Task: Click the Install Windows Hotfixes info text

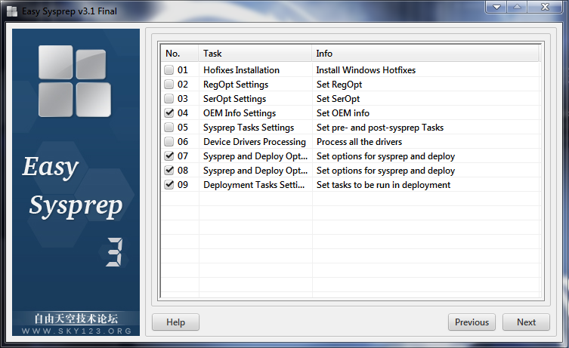Action: pyautogui.click(x=366, y=70)
